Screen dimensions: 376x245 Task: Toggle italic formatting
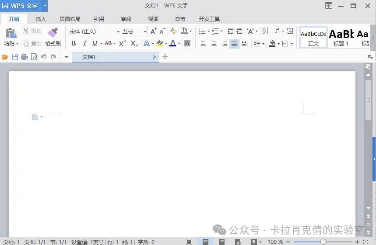(84, 43)
